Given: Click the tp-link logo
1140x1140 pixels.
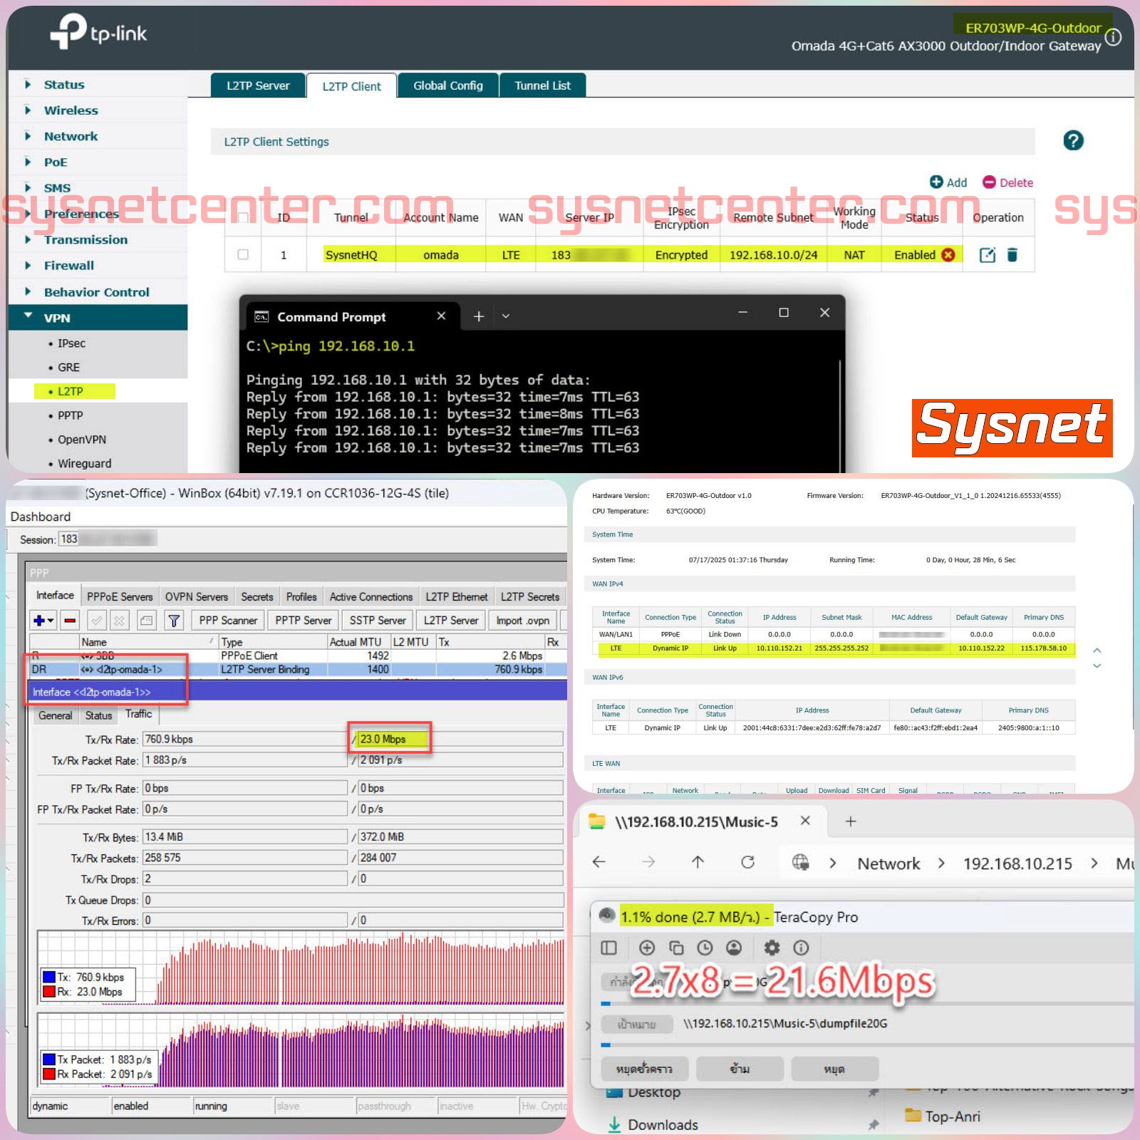Looking at the screenshot, I should pos(98,32).
